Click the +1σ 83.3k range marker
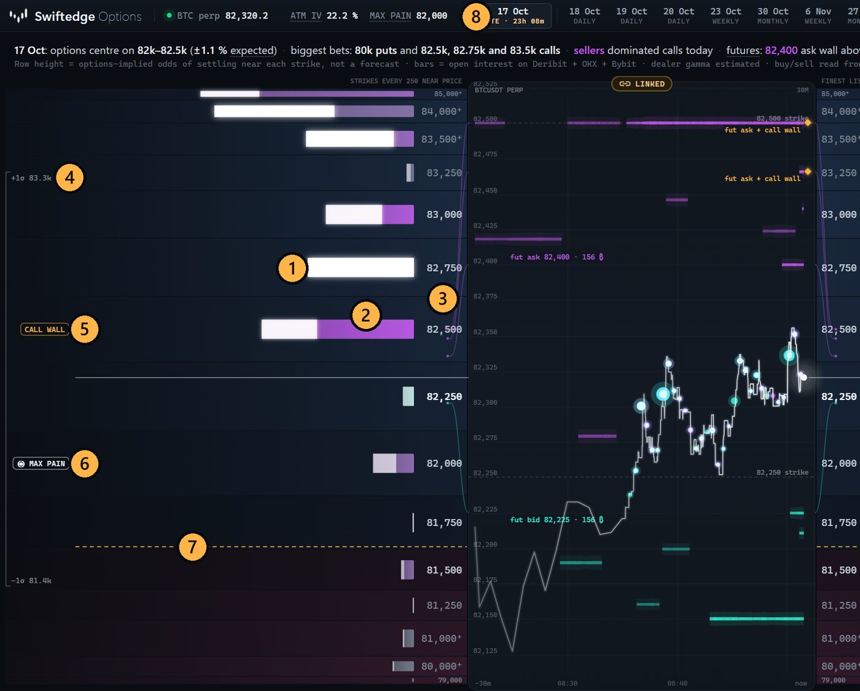The width and height of the screenshot is (860, 691). click(x=31, y=178)
